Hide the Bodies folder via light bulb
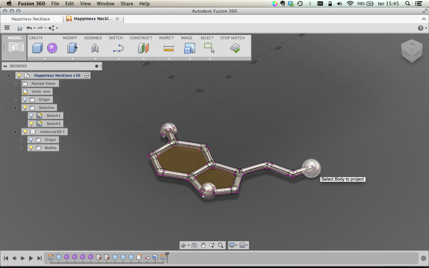429x268 pixels. click(31, 148)
